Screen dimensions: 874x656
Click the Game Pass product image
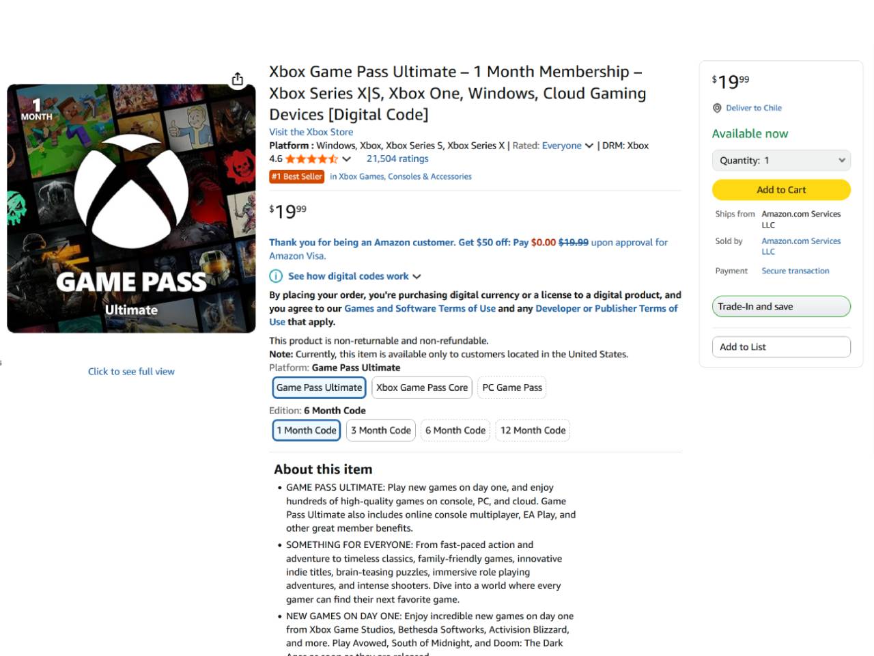point(131,208)
